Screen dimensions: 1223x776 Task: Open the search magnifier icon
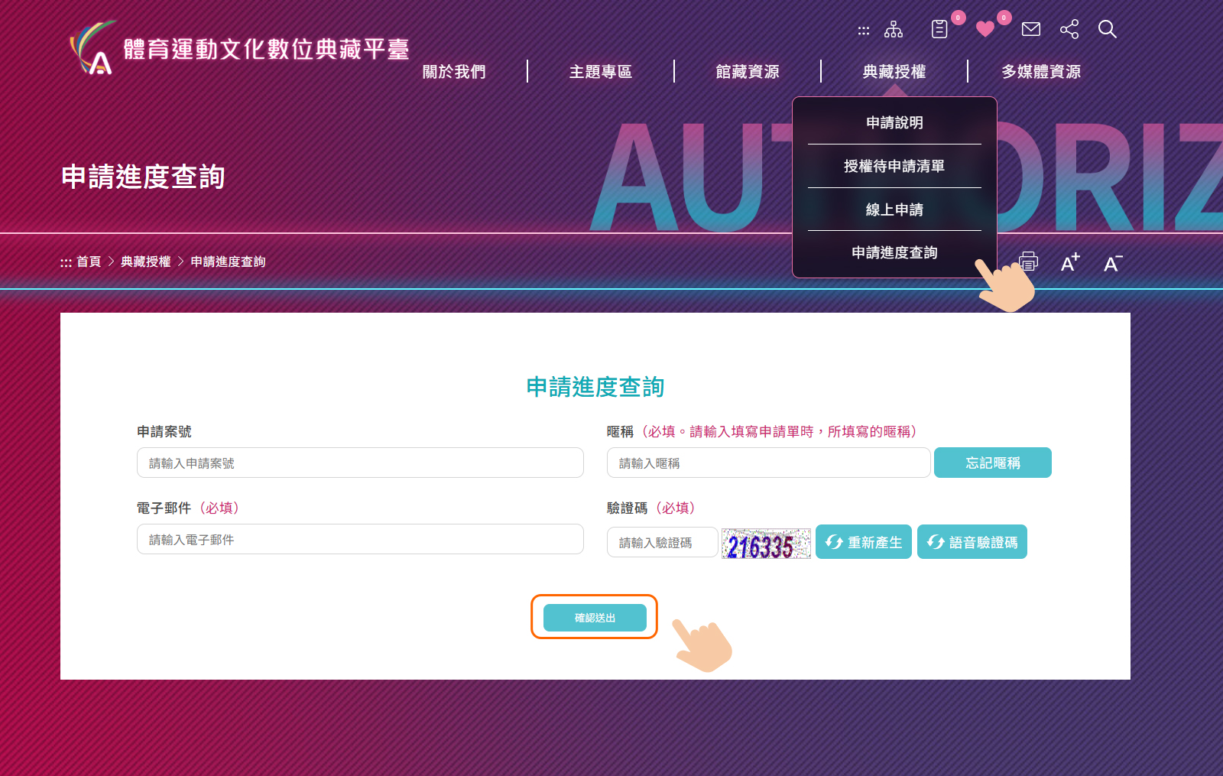[x=1108, y=29]
